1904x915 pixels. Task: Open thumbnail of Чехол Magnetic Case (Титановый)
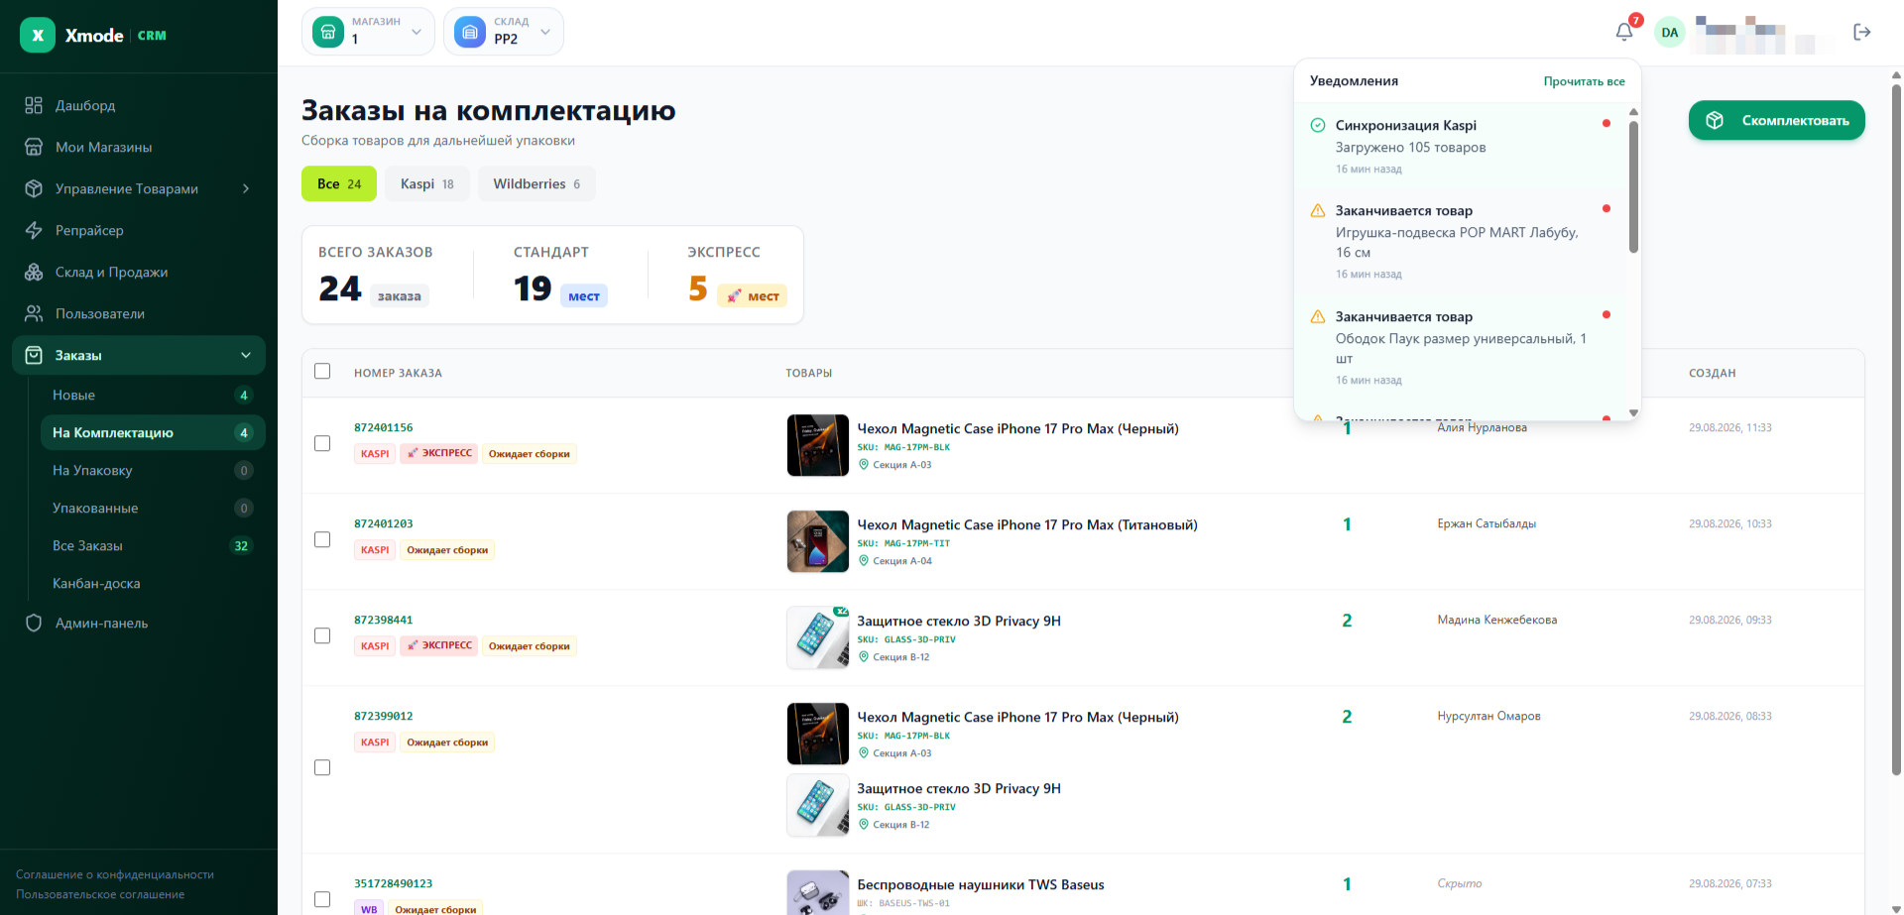[x=818, y=541]
